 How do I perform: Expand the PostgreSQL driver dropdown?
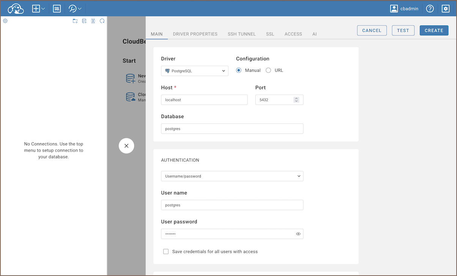pos(194,71)
